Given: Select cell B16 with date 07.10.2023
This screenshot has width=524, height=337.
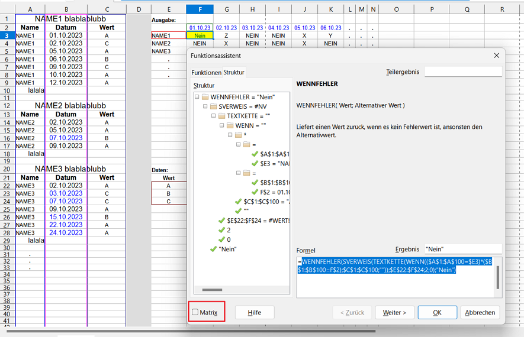Looking at the screenshot, I should tap(66, 138).
